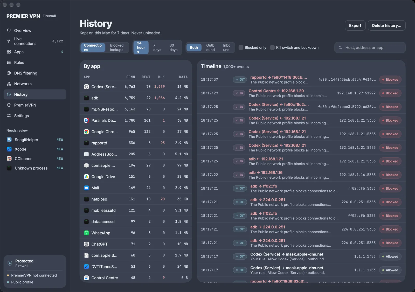Select the 7 days range

(x=157, y=47)
